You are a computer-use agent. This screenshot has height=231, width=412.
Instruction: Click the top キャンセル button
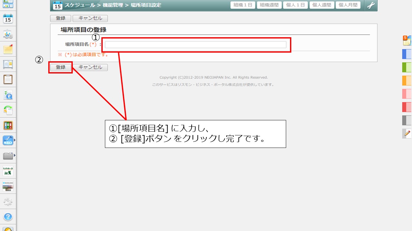click(90, 18)
